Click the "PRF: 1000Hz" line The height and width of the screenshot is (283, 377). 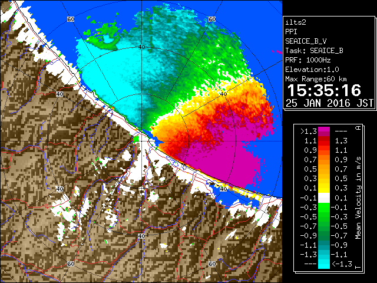point(308,60)
